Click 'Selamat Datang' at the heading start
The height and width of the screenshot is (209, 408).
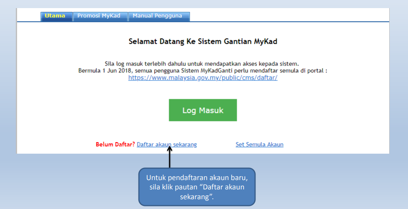(153, 42)
